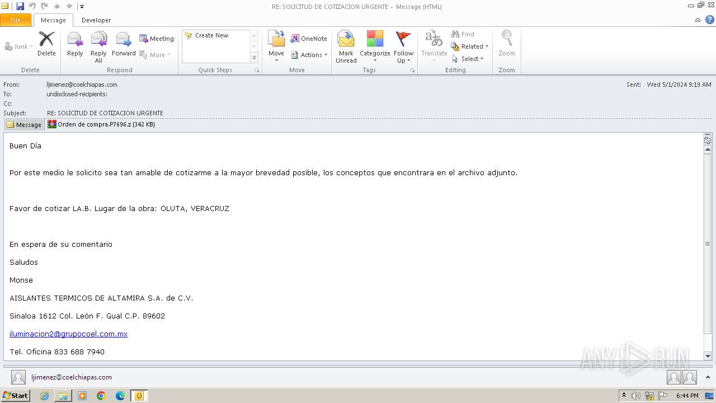The image size is (716, 403).
Task: Open the File tab
Action: pyautogui.click(x=16, y=20)
